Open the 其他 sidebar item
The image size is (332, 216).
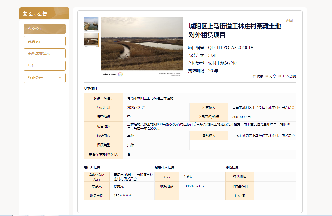[x=45, y=66]
